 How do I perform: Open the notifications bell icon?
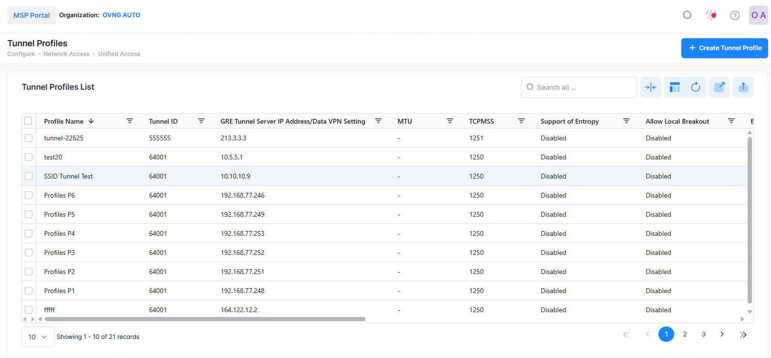(711, 15)
